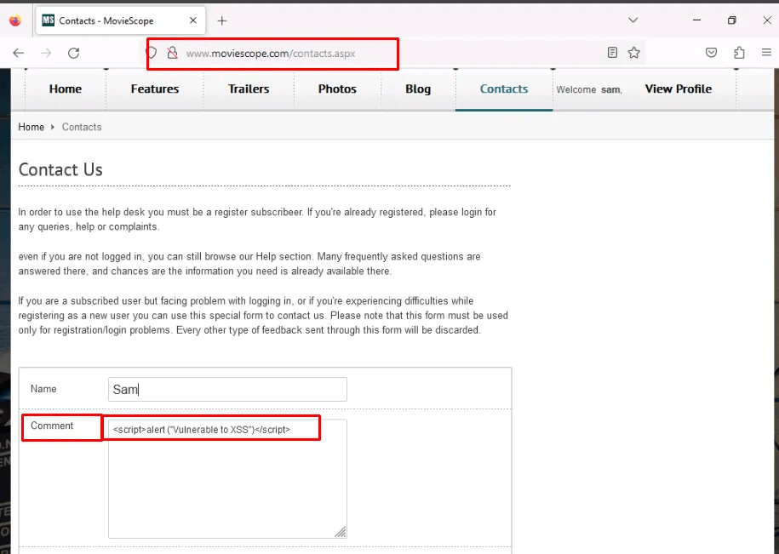Image resolution: width=779 pixels, height=554 pixels.
Task: Open the Features menu item
Action: tap(154, 89)
